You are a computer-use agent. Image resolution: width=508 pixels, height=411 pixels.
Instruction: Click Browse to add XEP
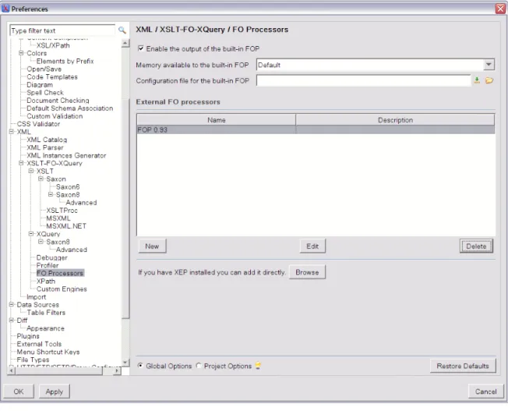307,272
